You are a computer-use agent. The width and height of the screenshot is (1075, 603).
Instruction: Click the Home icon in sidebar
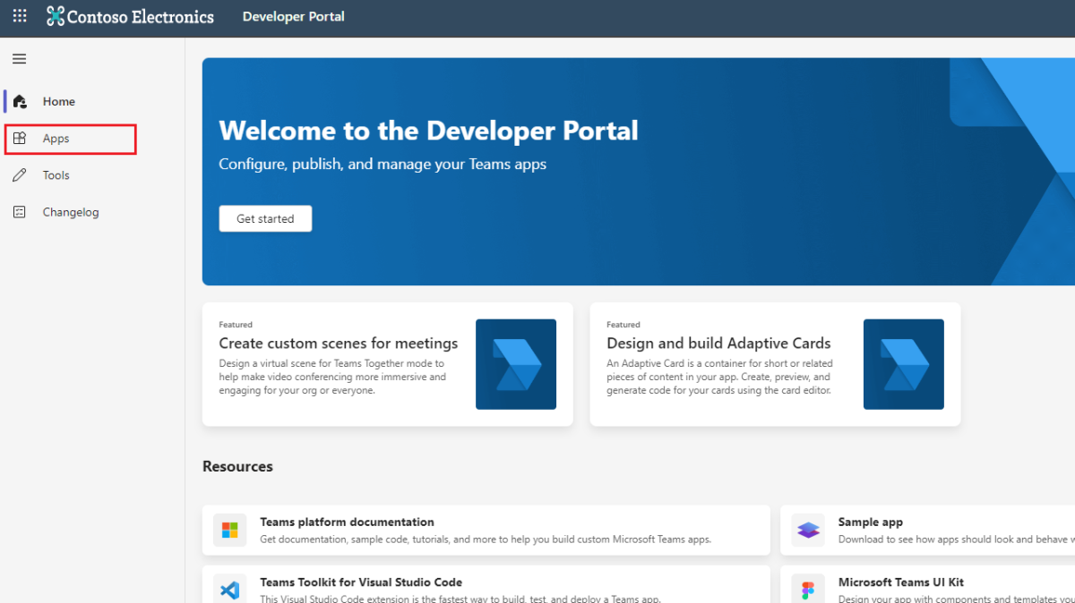[20, 102]
